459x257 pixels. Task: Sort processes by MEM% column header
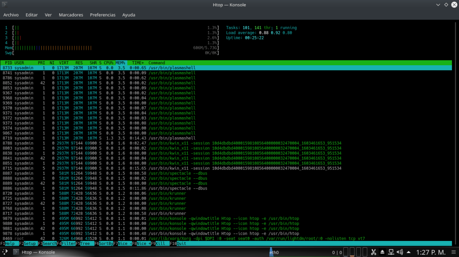tap(120, 63)
